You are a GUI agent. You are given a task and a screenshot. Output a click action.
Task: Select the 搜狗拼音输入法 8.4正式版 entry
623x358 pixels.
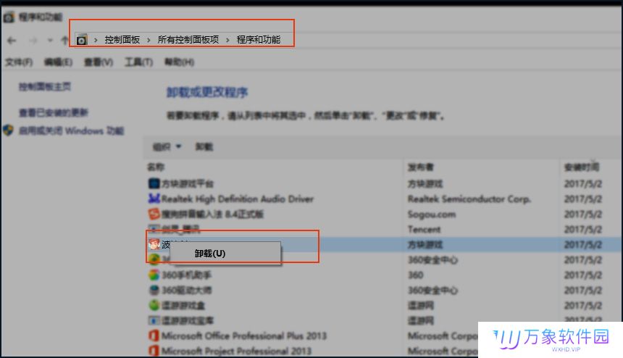click(212, 215)
